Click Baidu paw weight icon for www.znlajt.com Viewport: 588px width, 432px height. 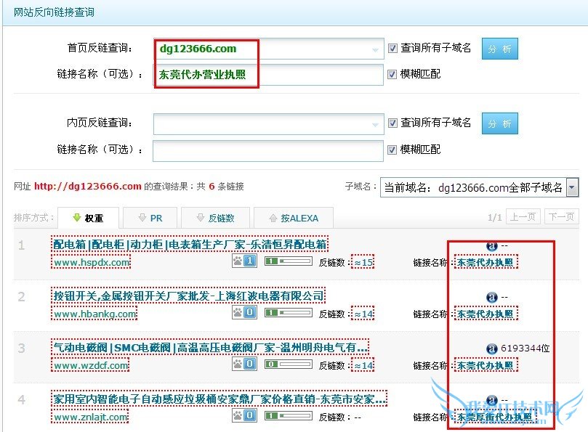(x=244, y=415)
